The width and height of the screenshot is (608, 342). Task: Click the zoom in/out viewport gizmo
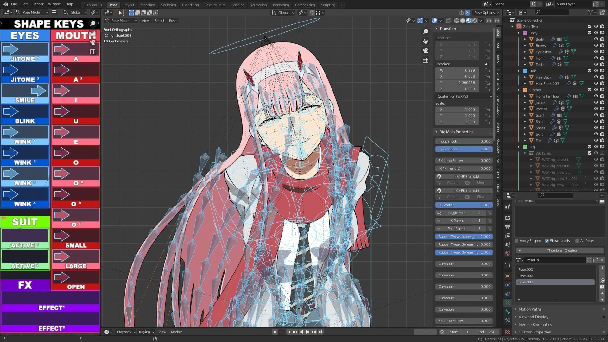tap(426, 32)
